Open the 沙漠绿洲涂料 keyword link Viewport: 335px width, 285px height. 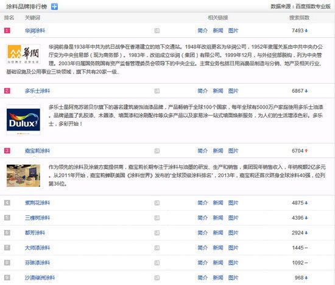[40, 278]
